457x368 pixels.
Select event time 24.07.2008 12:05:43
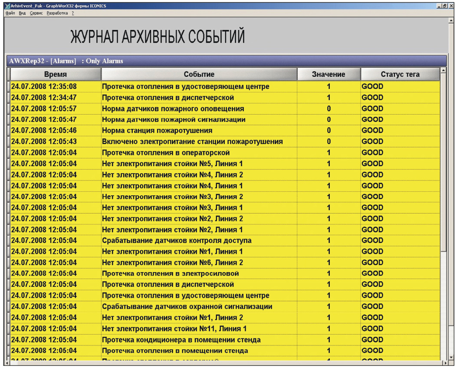(44, 141)
